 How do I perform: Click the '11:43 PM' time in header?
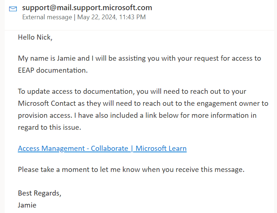pos(132,17)
